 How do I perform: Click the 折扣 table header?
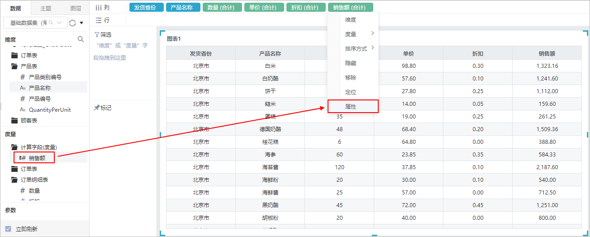(478, 53)
